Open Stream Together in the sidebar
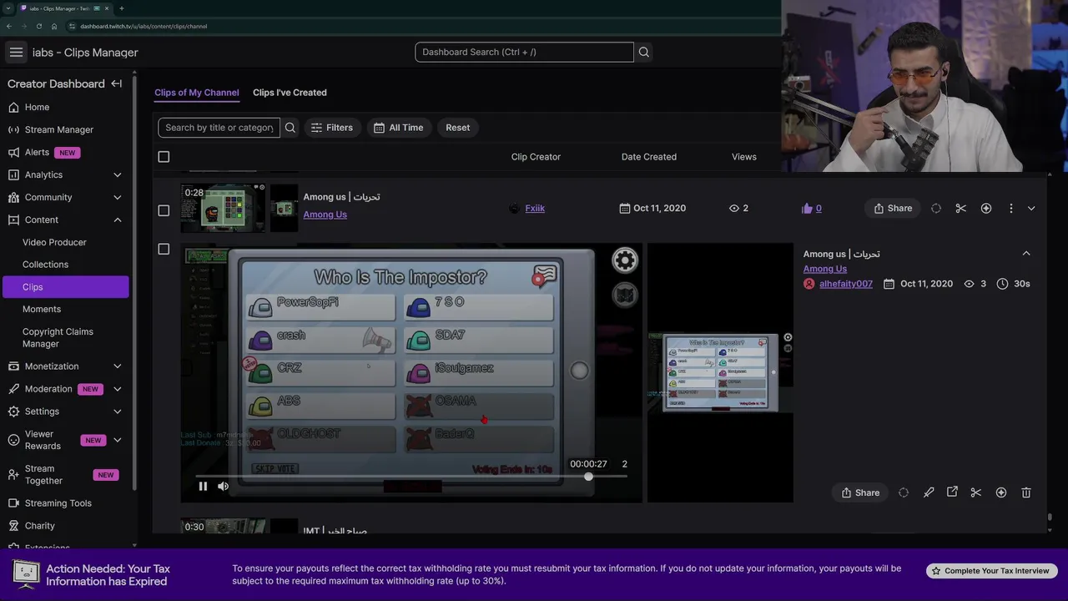This screenshot has height=601, width=1068. [x=43, y=474]
